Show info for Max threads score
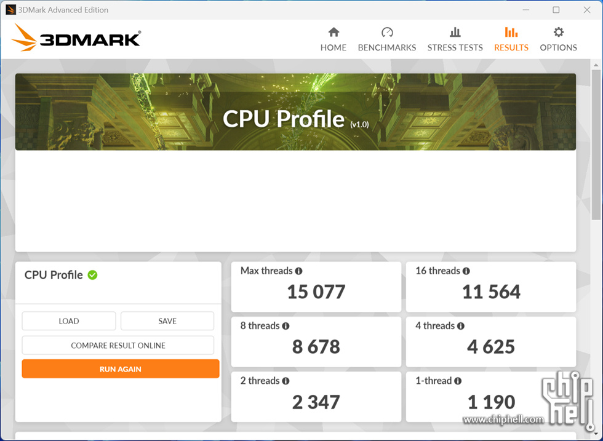603x441 pixels. pyautogui.click(x=298, y=271)
